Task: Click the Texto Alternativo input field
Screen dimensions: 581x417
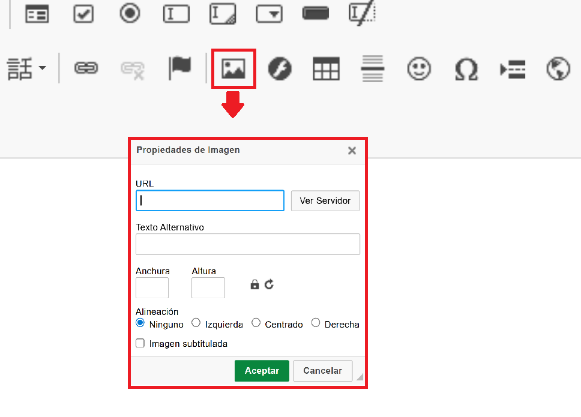Action: click(248, 244)
